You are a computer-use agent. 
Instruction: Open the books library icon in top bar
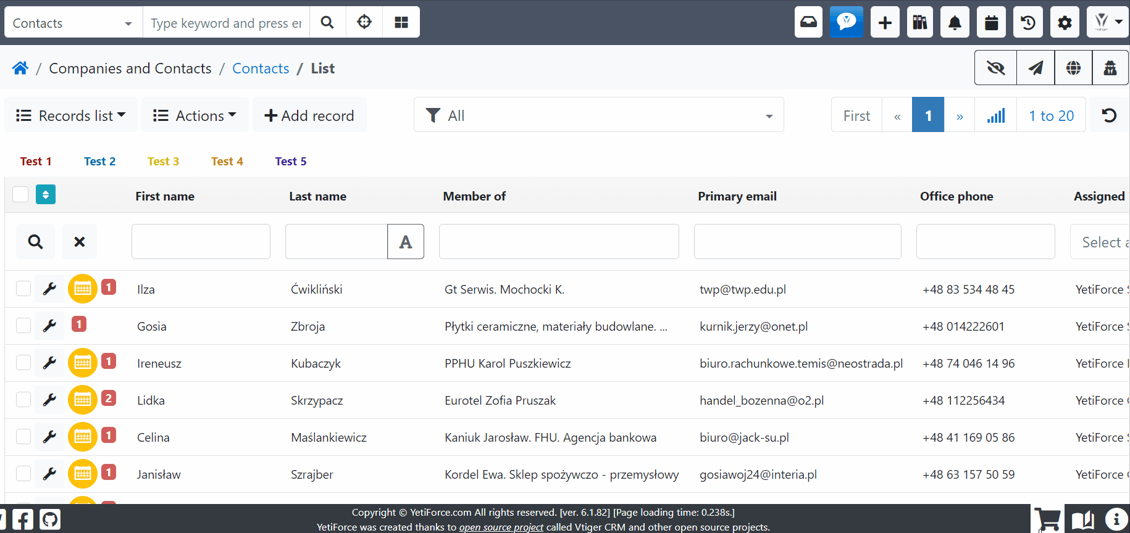coord(920,22)
